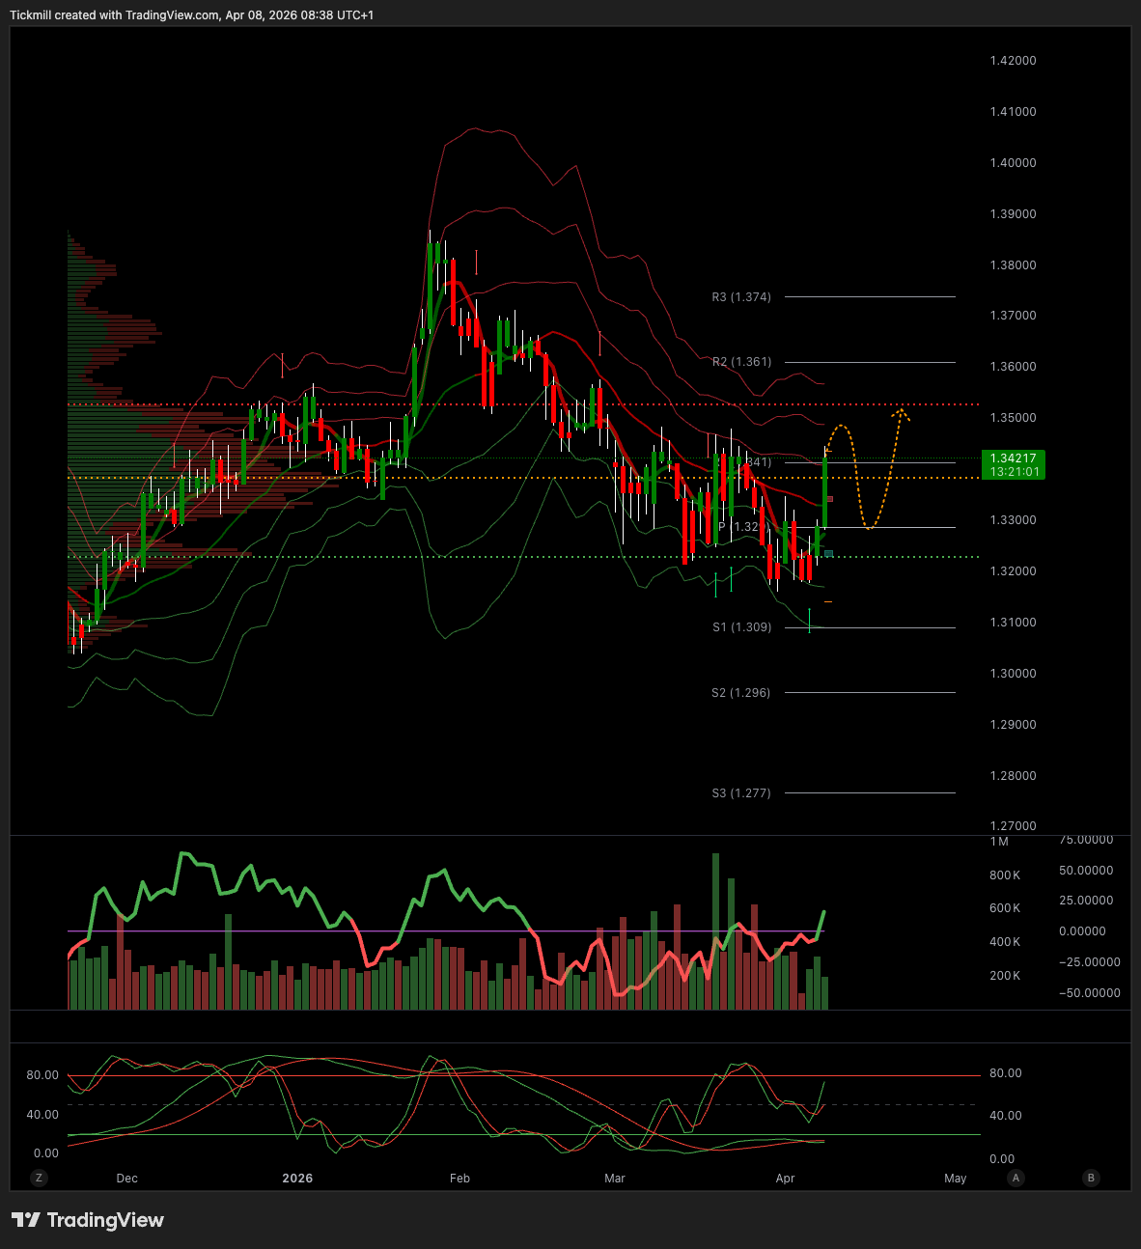Toggle auto scale with A button
The height and width of the screenshot is (1249, 1141).
click(1016, 1178)
